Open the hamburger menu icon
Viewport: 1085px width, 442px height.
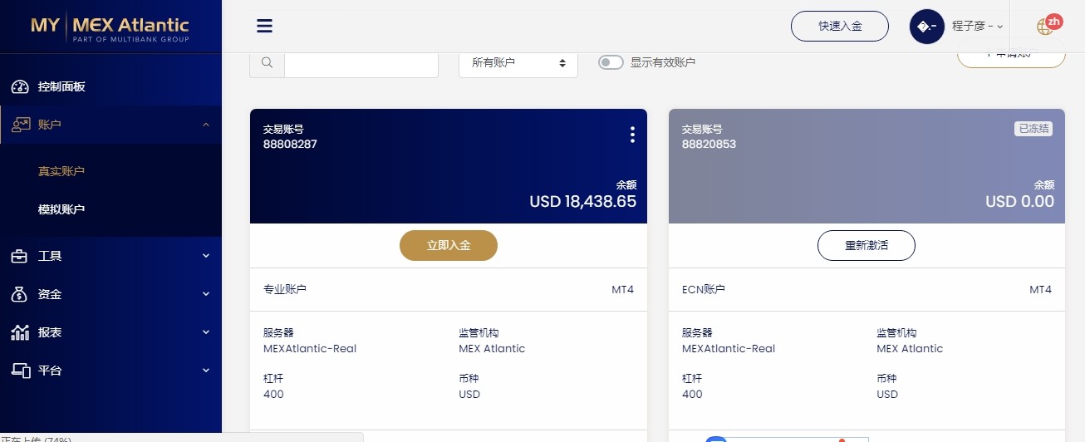[x=264, y=26]
